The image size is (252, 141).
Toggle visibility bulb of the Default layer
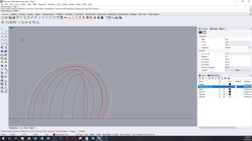(220, 84)
